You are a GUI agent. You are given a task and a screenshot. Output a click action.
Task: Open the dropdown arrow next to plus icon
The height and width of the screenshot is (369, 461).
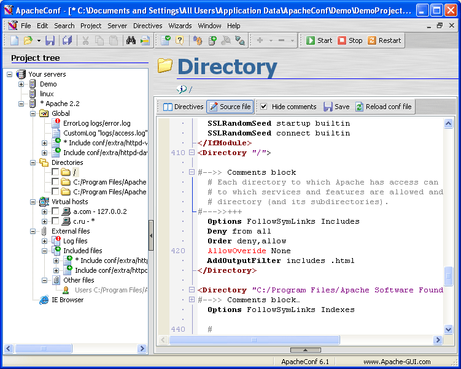tap(271, 40)
